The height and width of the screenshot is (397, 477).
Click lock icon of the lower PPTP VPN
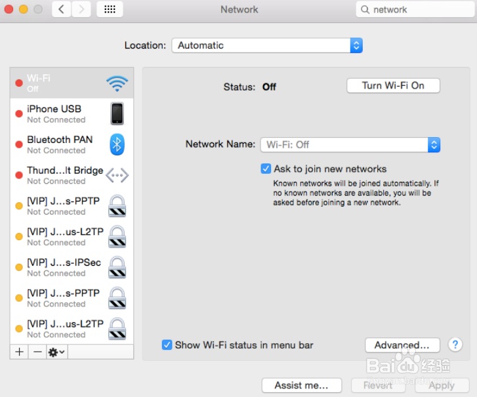(117, 298)
